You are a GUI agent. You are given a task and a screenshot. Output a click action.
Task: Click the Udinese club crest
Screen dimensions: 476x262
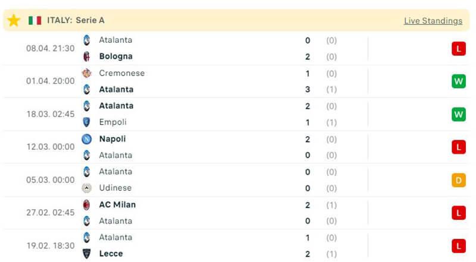tap(87, 188)
